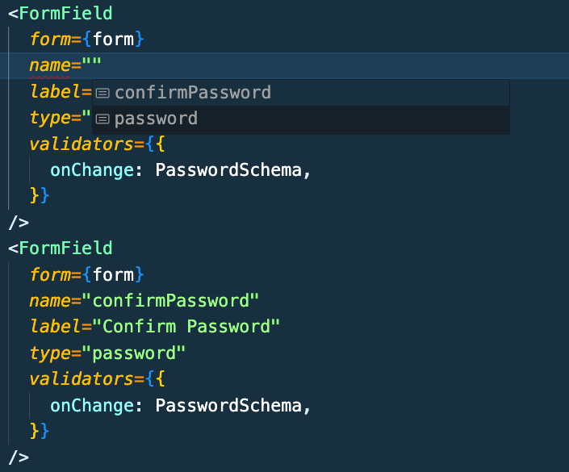Place cursor inside empty name quotes

tap(91, 65)
